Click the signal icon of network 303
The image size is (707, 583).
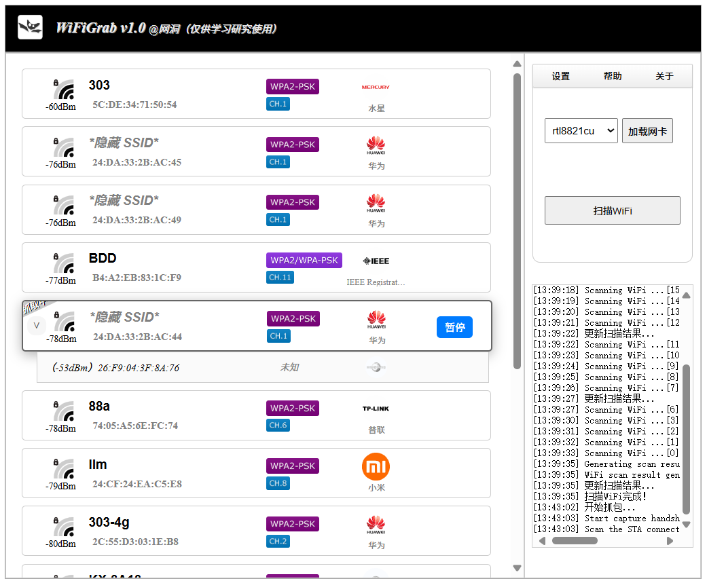[x=64, y=89]
